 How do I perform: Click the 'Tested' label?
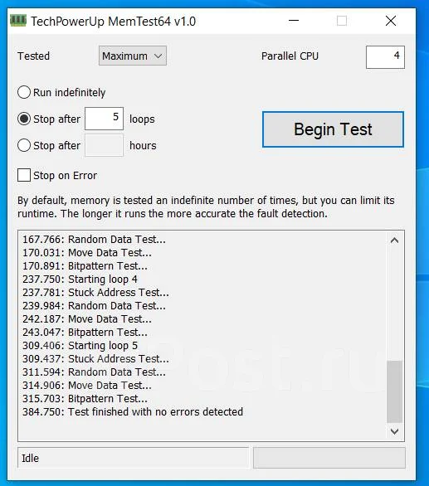point(33,56)
